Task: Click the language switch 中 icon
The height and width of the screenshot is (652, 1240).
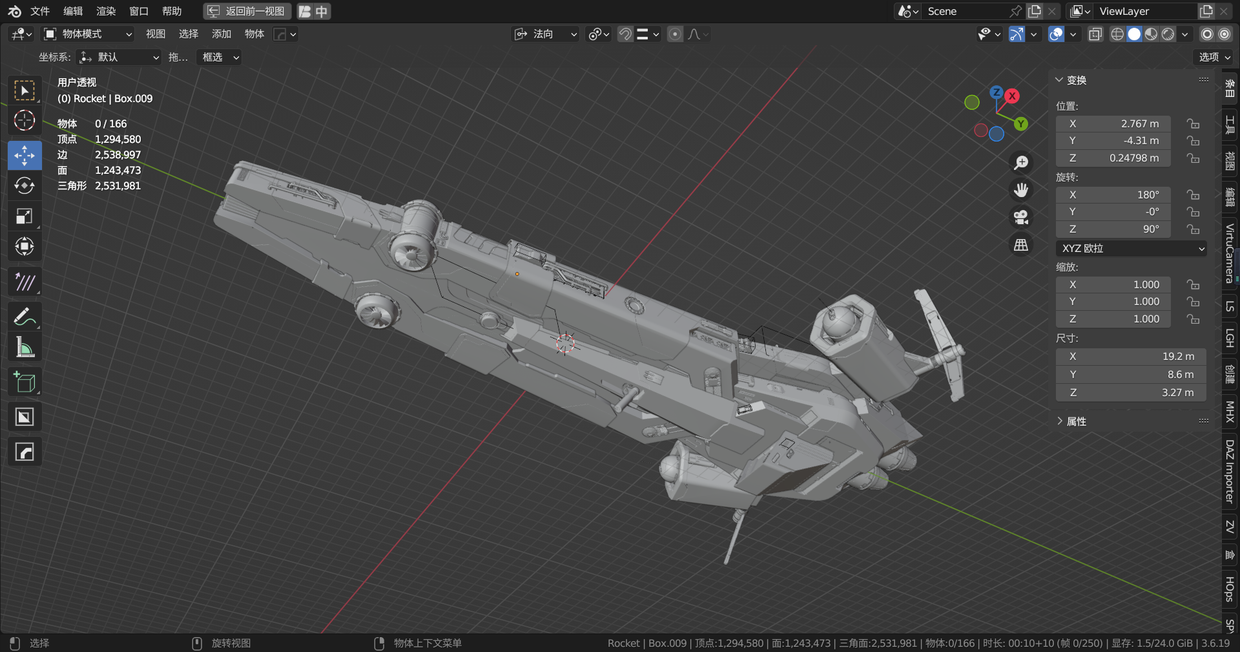Action: [x=322, y=11]
